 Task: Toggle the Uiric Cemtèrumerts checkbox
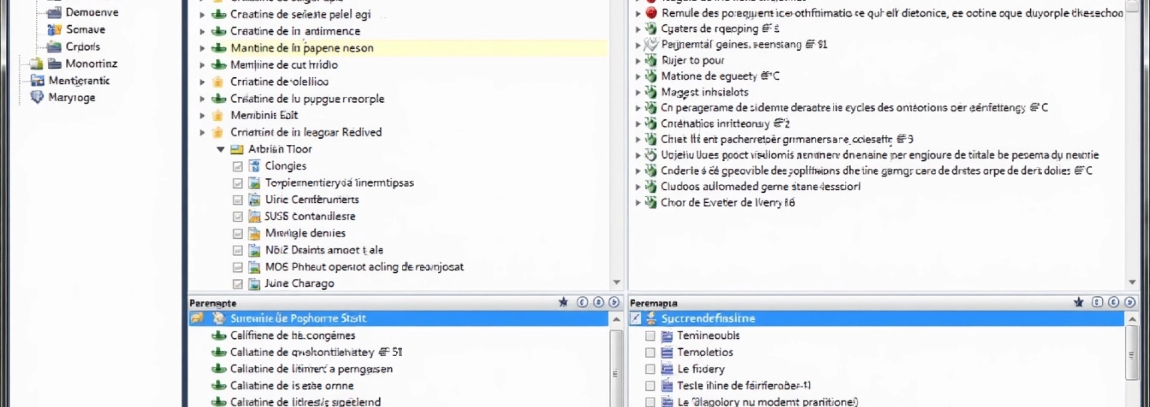coord(238,200)
